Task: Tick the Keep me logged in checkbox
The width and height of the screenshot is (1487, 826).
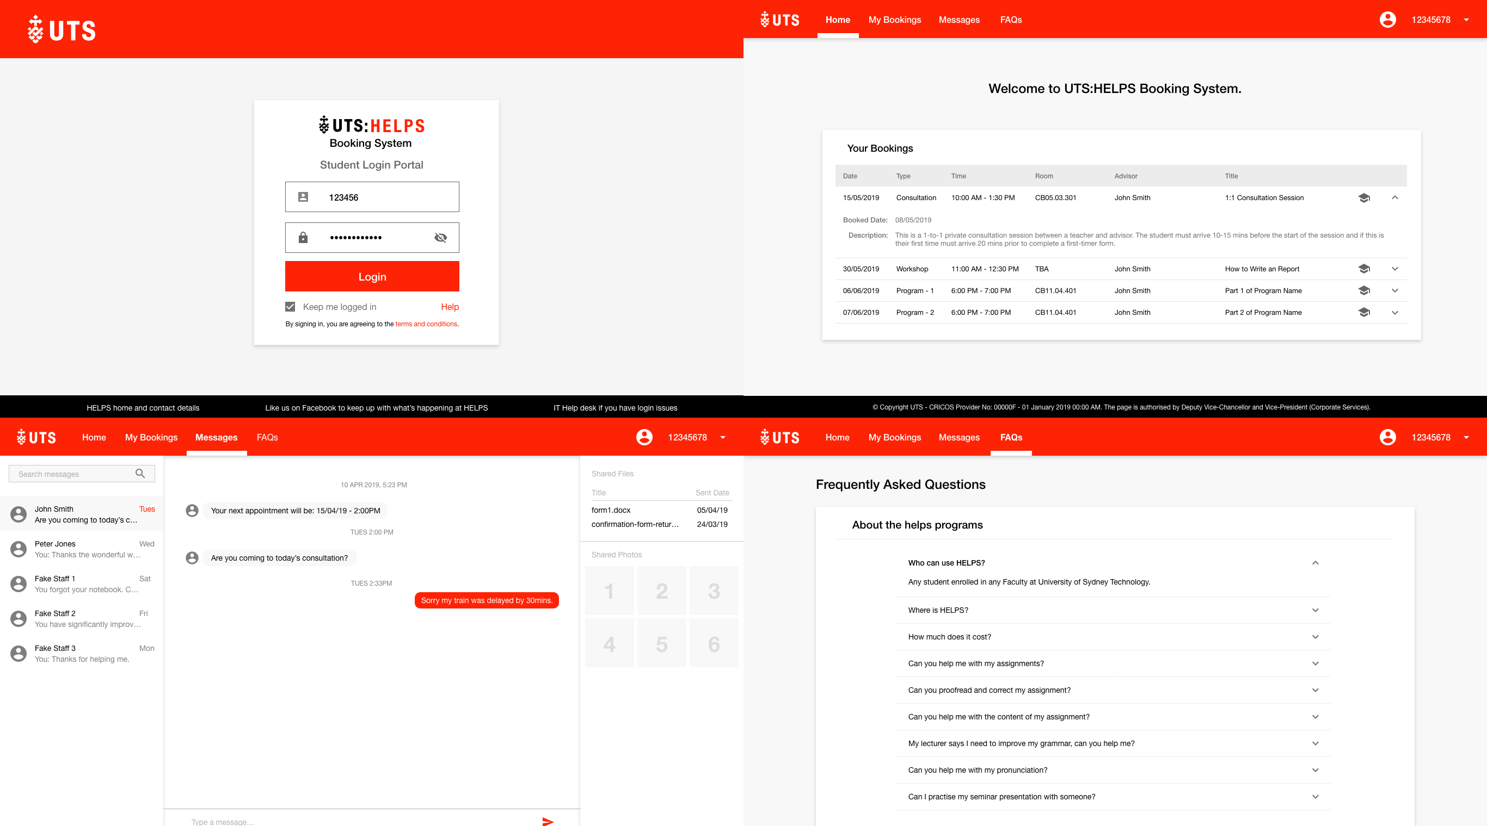Action: [x=290, y=307]
